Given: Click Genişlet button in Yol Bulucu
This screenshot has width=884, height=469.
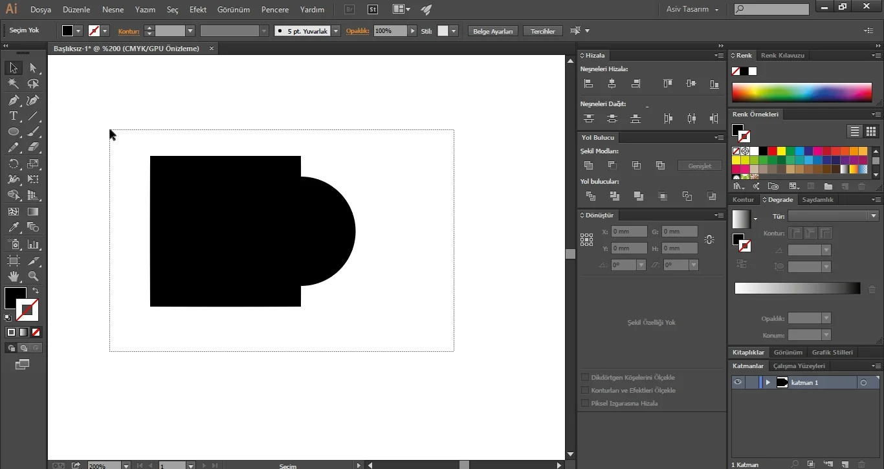Looking at the screenshot, I should [x=700, y=166].
